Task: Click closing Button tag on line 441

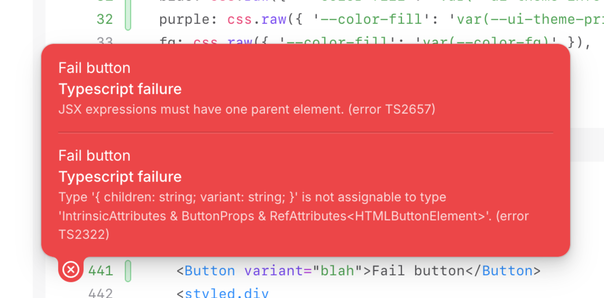Action: (x=503, y=271)
